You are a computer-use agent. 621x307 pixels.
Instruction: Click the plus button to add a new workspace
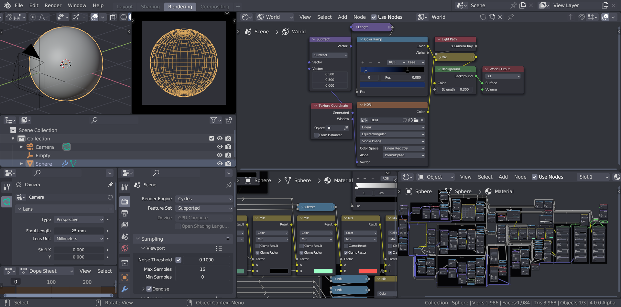pos(238,6)
